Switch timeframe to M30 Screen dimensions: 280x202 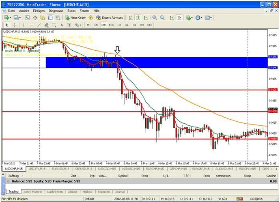pyautogui.click(x=112, y=25)
